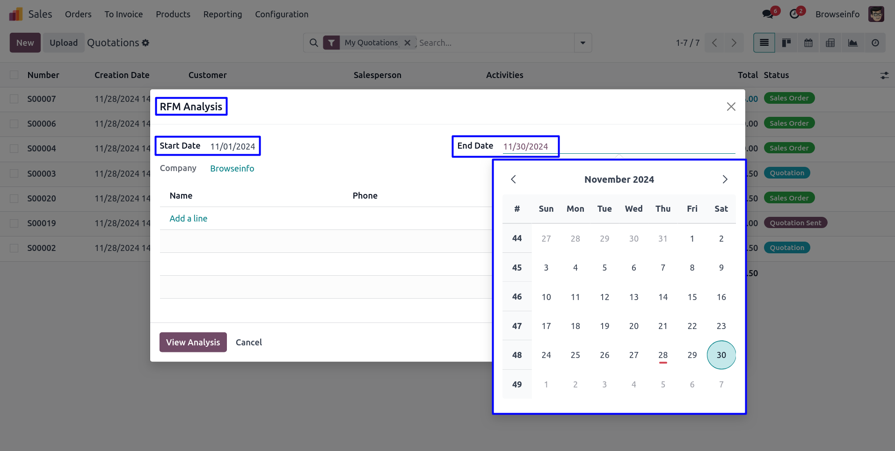Open the Calendar view icon
Image resolution: width=895 pixels, height=451 pixels.
808,43
